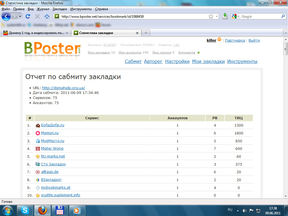The width and height of the screenshot is (288, 216).
Task: Click the Сто Закладок book icon
Action: (38, 164)
